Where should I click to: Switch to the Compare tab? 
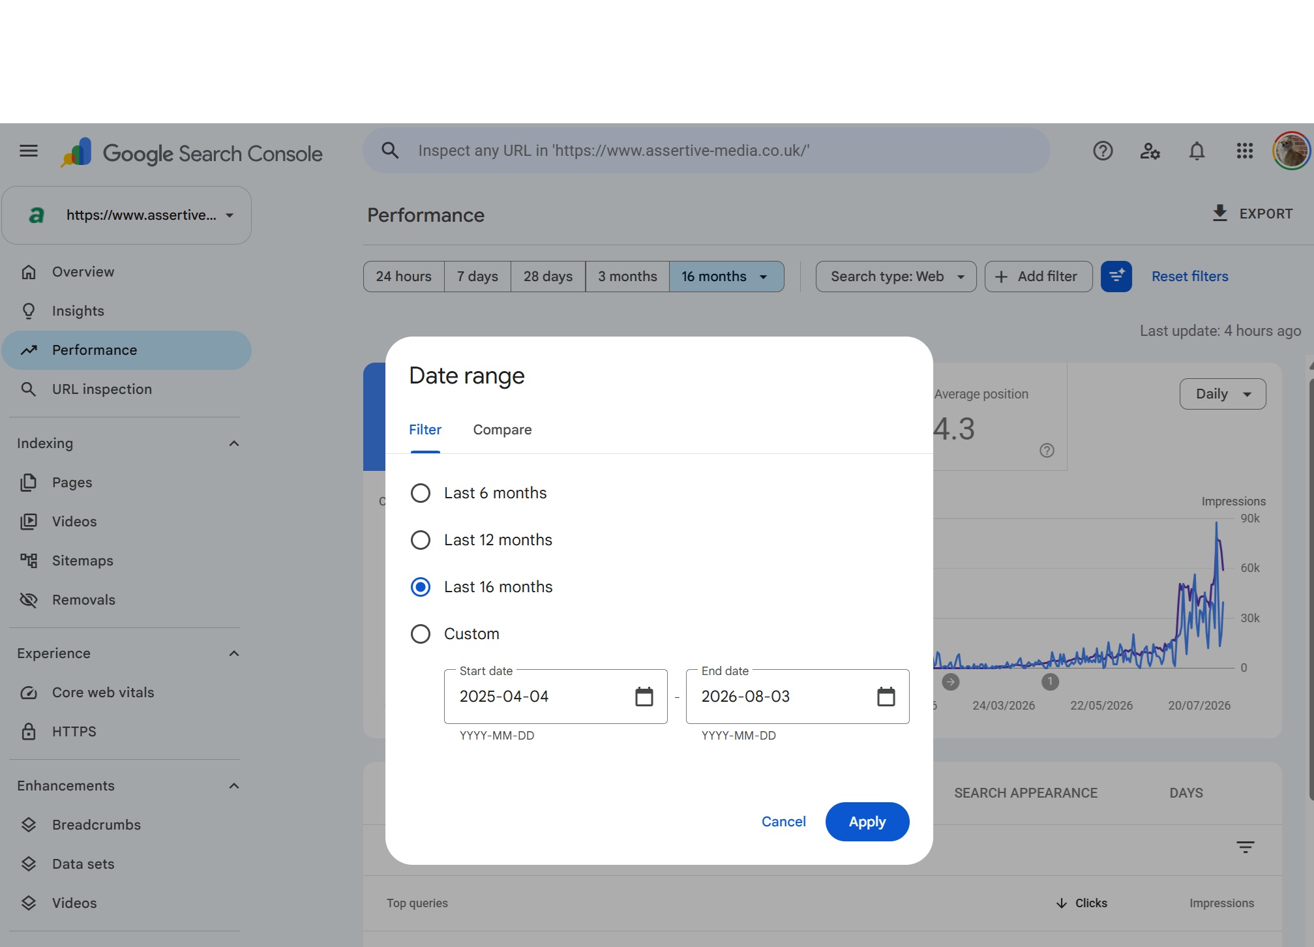[x=502, y=430]
